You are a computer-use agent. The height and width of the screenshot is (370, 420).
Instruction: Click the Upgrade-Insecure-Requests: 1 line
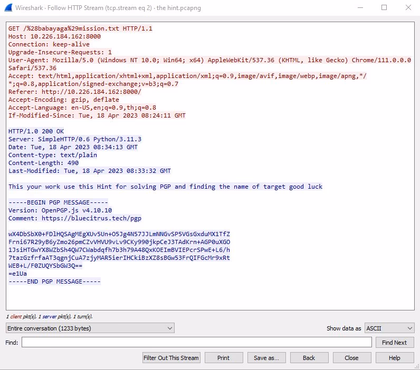(x=60, y=52)
